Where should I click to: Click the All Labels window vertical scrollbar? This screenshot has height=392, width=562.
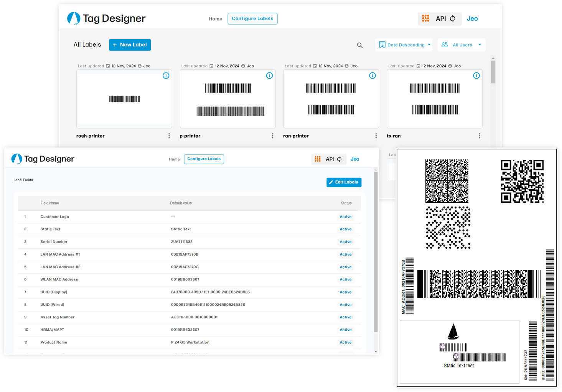point(493,72)
